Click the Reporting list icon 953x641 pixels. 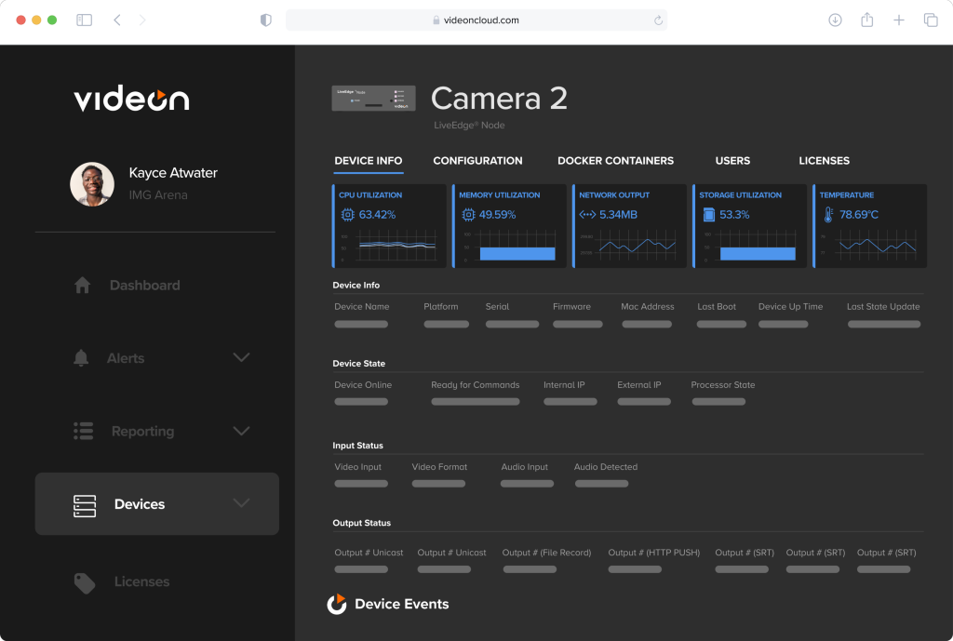click(83, 431)
